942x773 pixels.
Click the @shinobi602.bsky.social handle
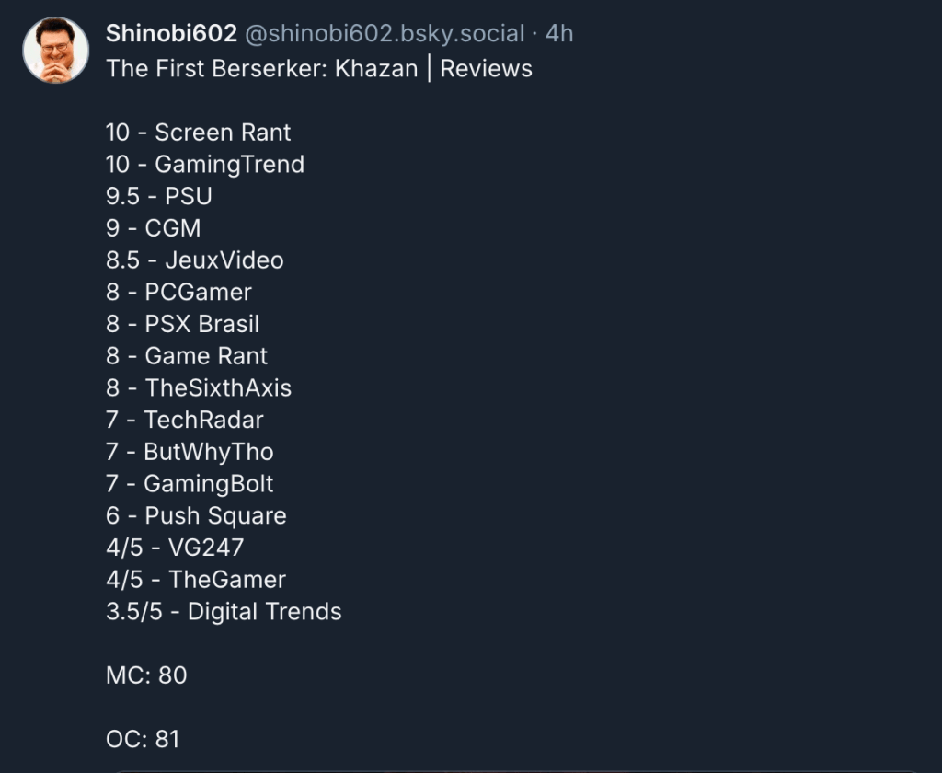pos(385,34)
